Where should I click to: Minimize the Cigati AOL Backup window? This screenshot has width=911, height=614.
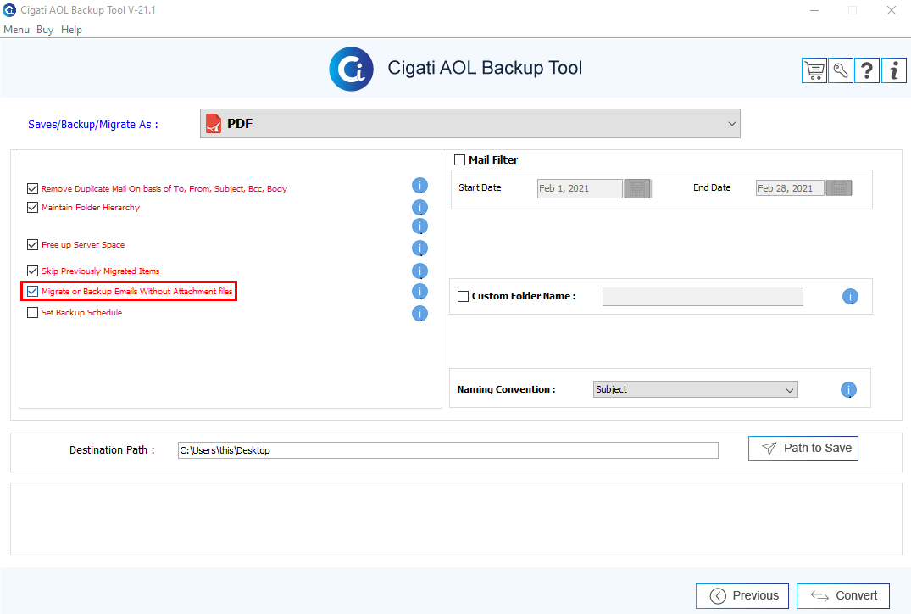814,10
